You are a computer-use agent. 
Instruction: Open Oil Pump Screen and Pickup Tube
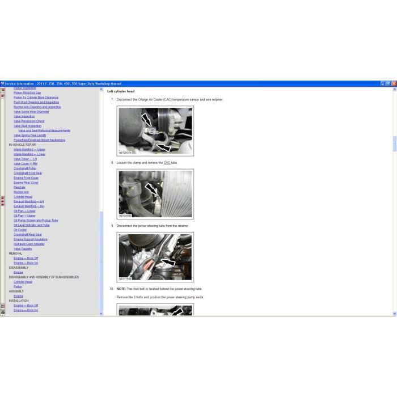pyautogui.click(x=36, y=221)
